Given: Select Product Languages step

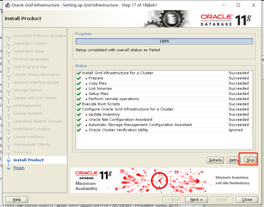Looking at the screenshot, I should [31, 59].
